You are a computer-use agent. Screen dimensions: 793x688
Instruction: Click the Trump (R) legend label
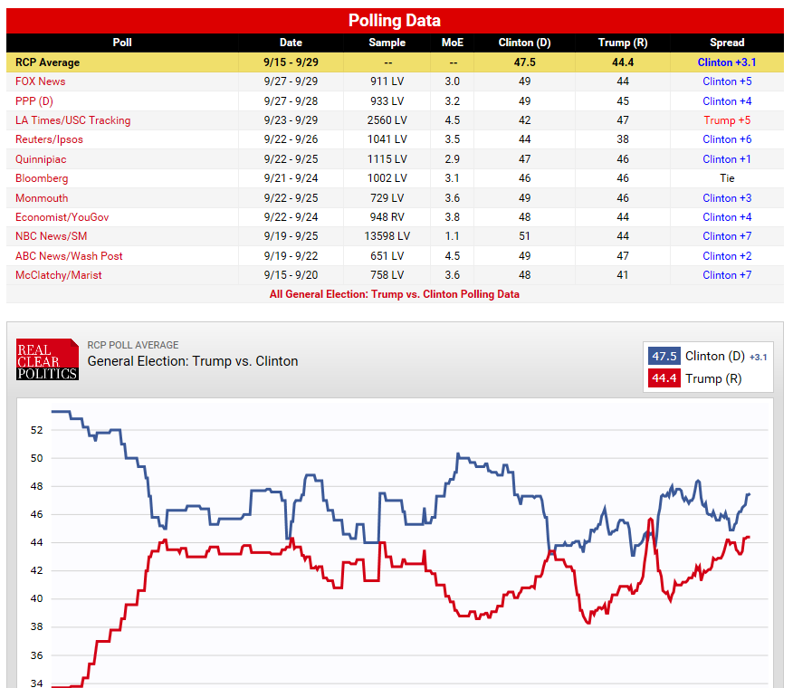[713, 379]
